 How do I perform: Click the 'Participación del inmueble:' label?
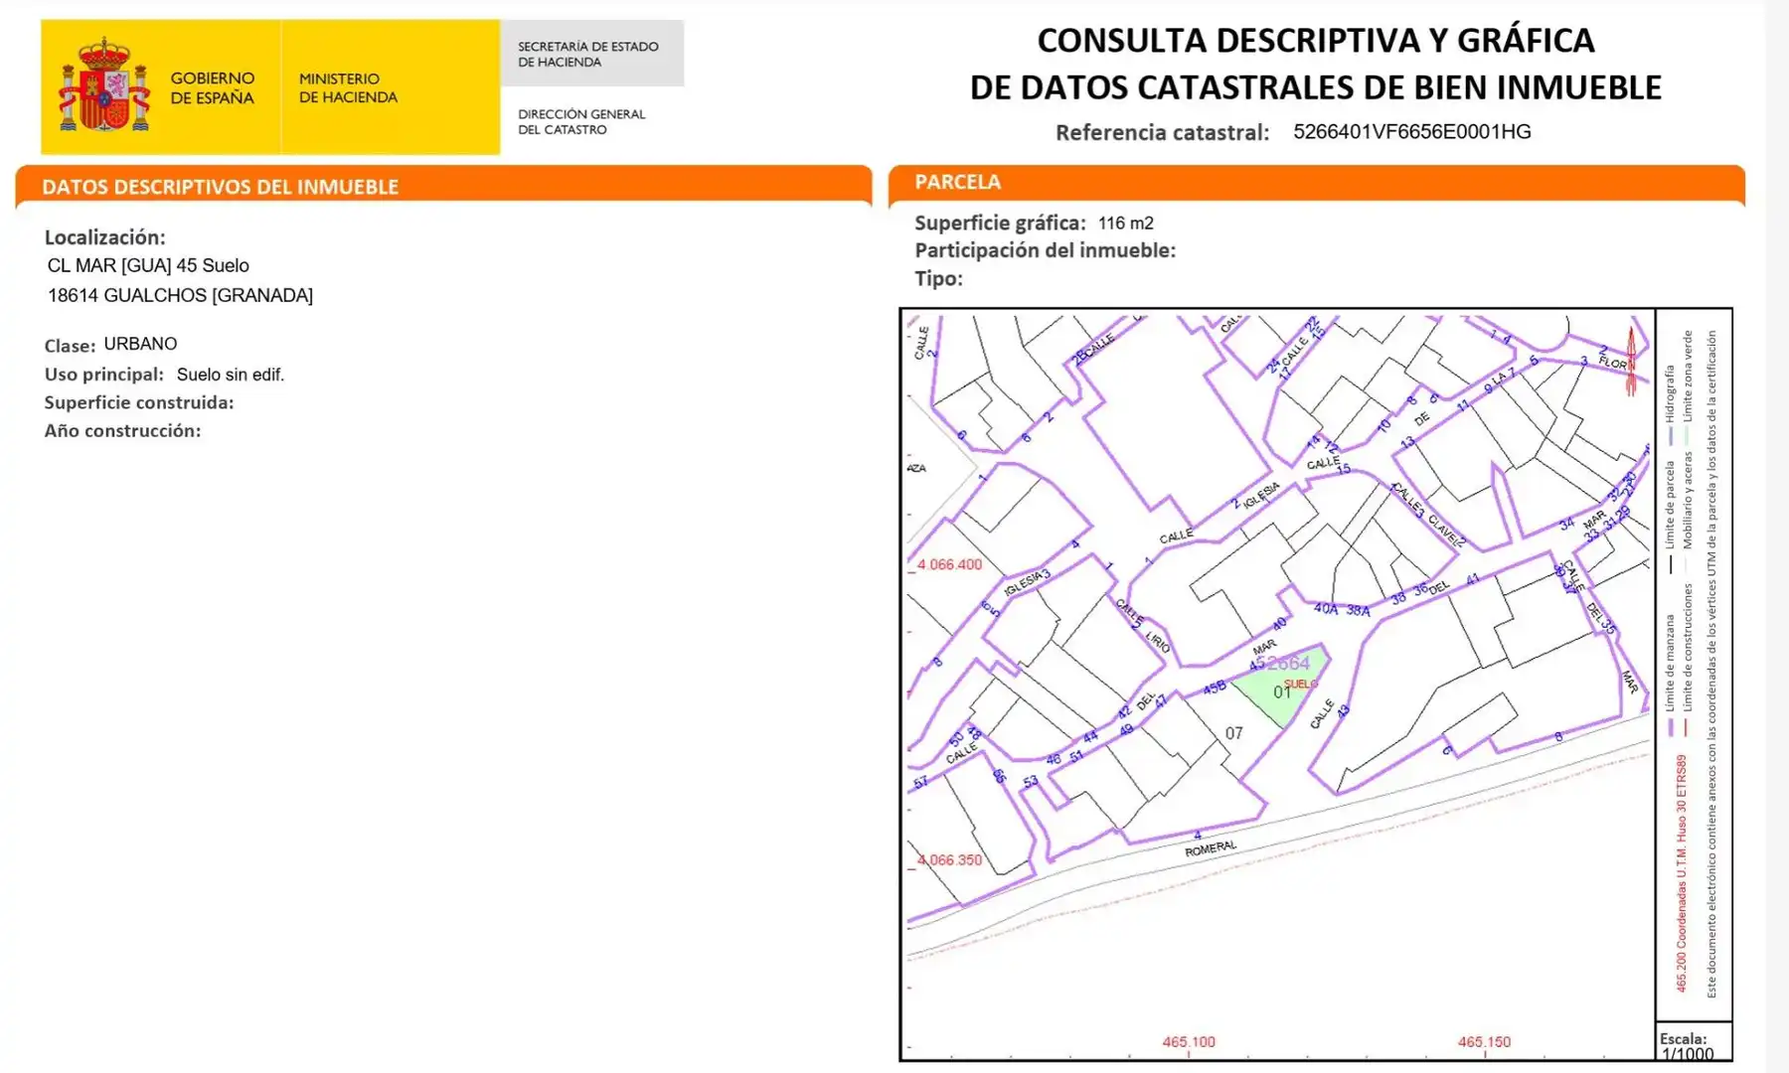(1046, 250)
